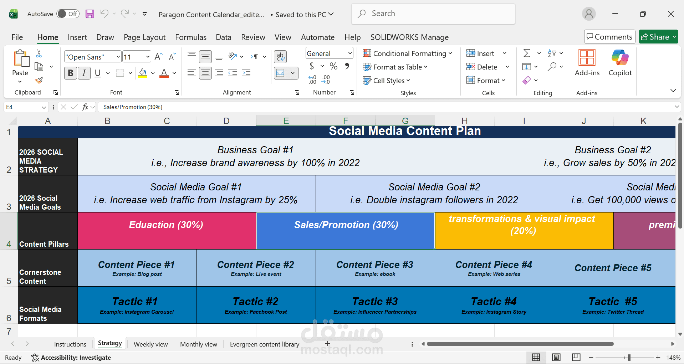Image resolution: width=684 pixels, height=364 pixels.
Task: Open the Fill Color dropdown arrow
Action: [x=153, y=73]
